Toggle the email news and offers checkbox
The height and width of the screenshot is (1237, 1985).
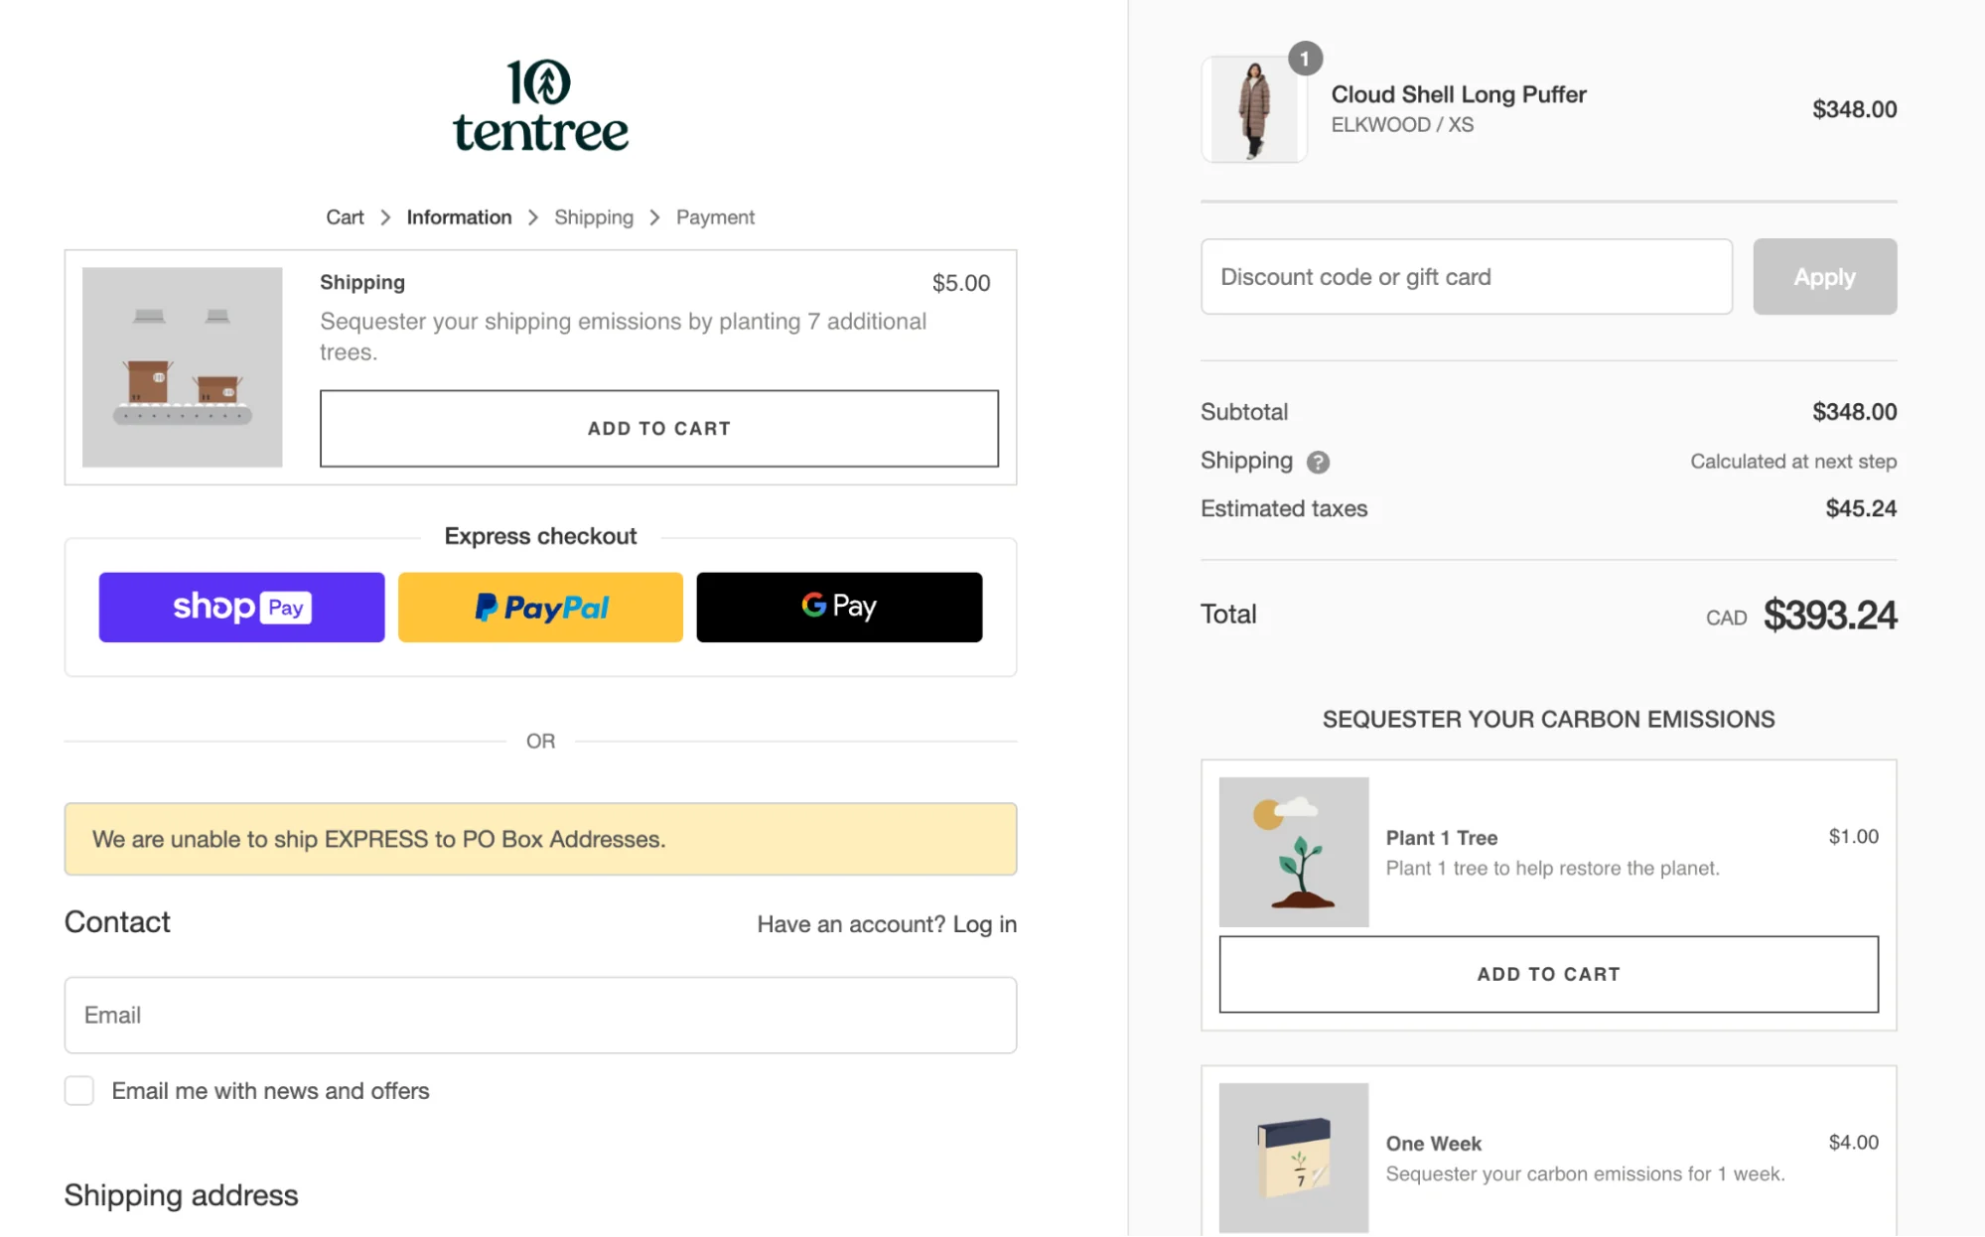(79, 1090)
